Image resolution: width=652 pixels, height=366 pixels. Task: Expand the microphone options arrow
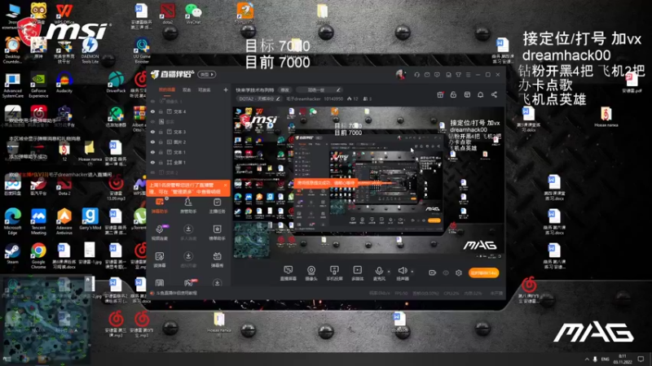389,272
